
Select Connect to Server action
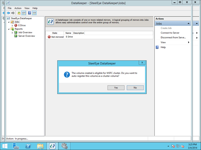[x=170, y=33]
